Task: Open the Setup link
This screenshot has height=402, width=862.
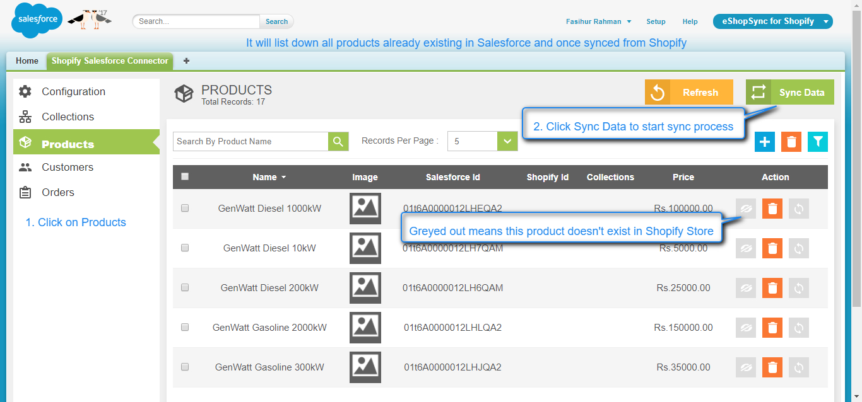Action: (x=656, y=21)
